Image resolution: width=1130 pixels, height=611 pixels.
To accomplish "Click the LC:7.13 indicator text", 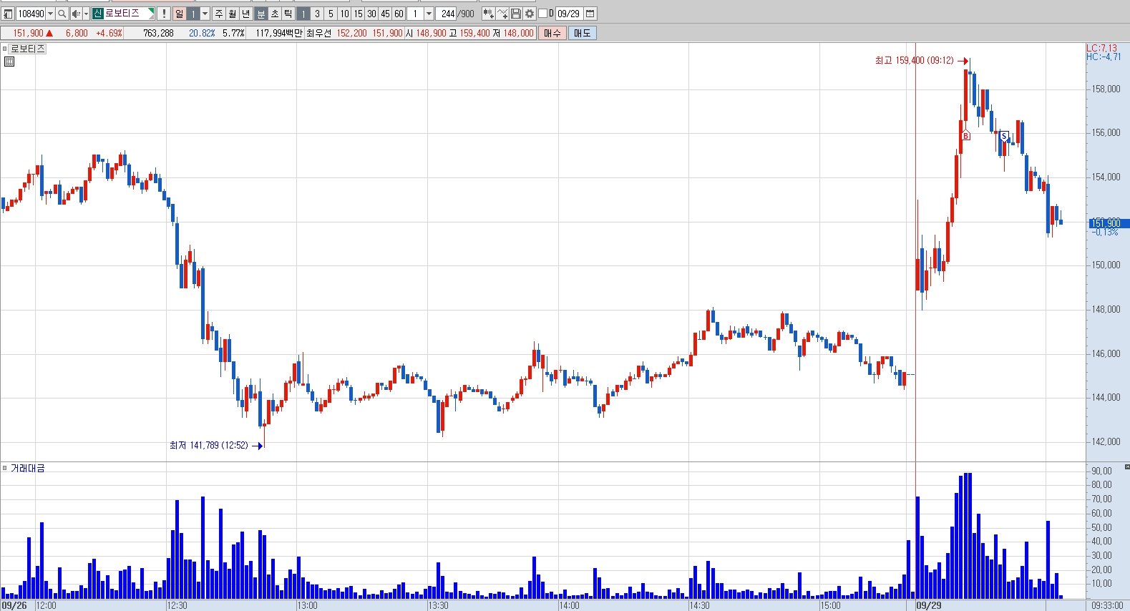I will point(1102,48).
